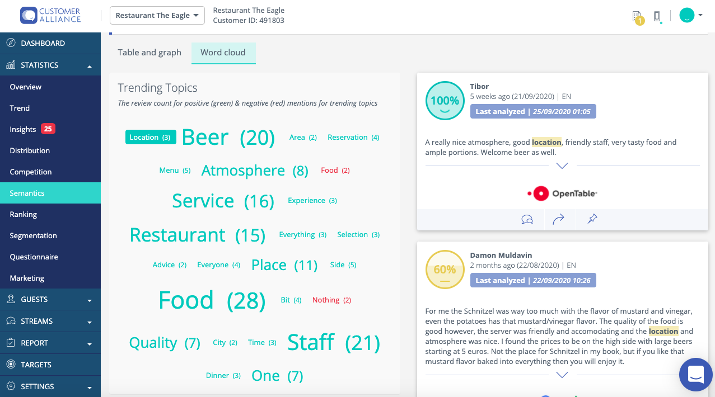The image size is (715, 397).
Task: Share Tibor's review with arrow icon
Action: pos(558,220)
